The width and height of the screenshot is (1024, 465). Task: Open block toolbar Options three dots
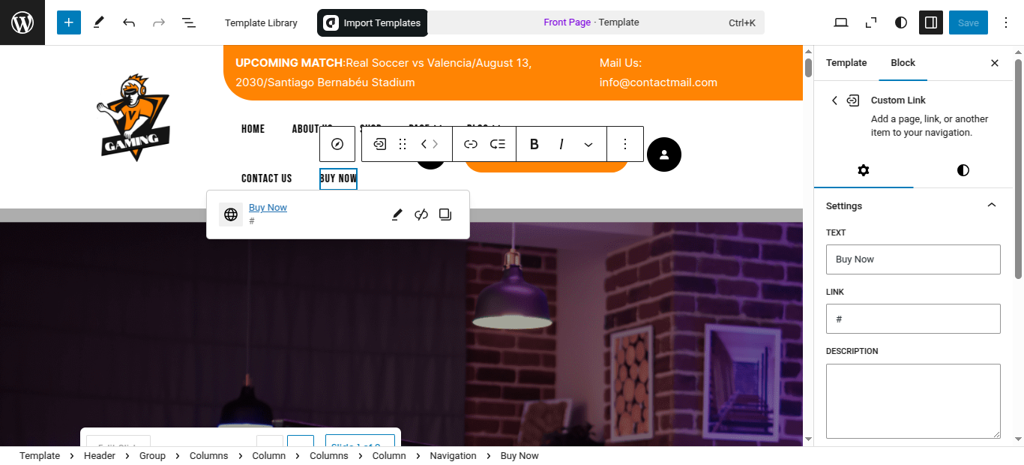coord(625,144)
